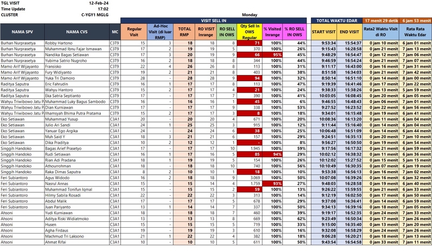Click the Wahyu Hantoro name cell

[x=77, y=90]
